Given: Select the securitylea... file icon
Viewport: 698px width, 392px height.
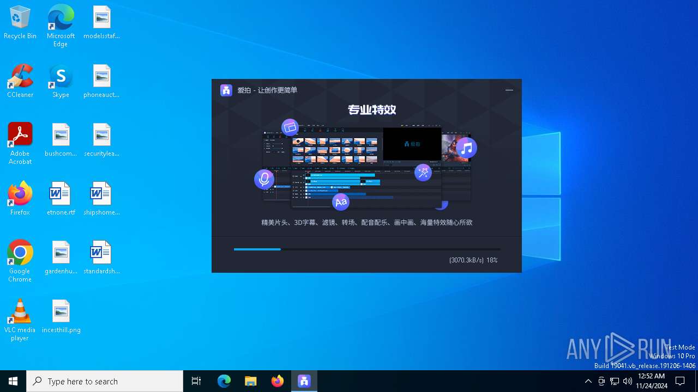Looking at the screenshot, I should pyautogui.click(x=101, y=140).
